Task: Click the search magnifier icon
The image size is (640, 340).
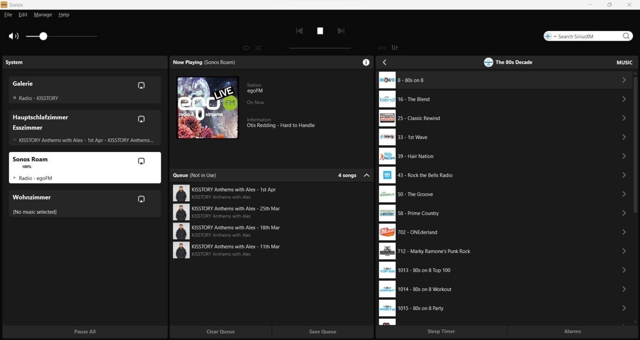Action: (626, 36)
